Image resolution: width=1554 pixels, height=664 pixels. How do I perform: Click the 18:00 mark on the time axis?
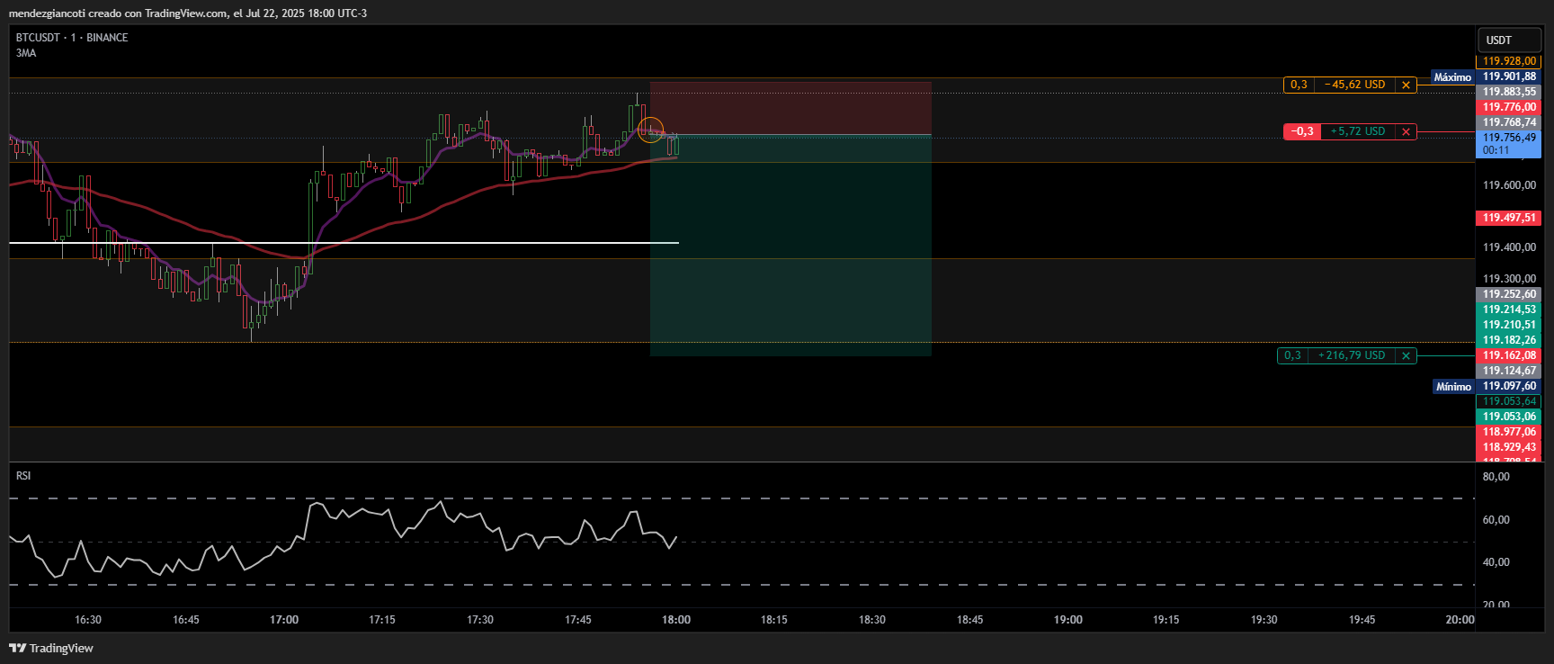click(x=676, y=620)
